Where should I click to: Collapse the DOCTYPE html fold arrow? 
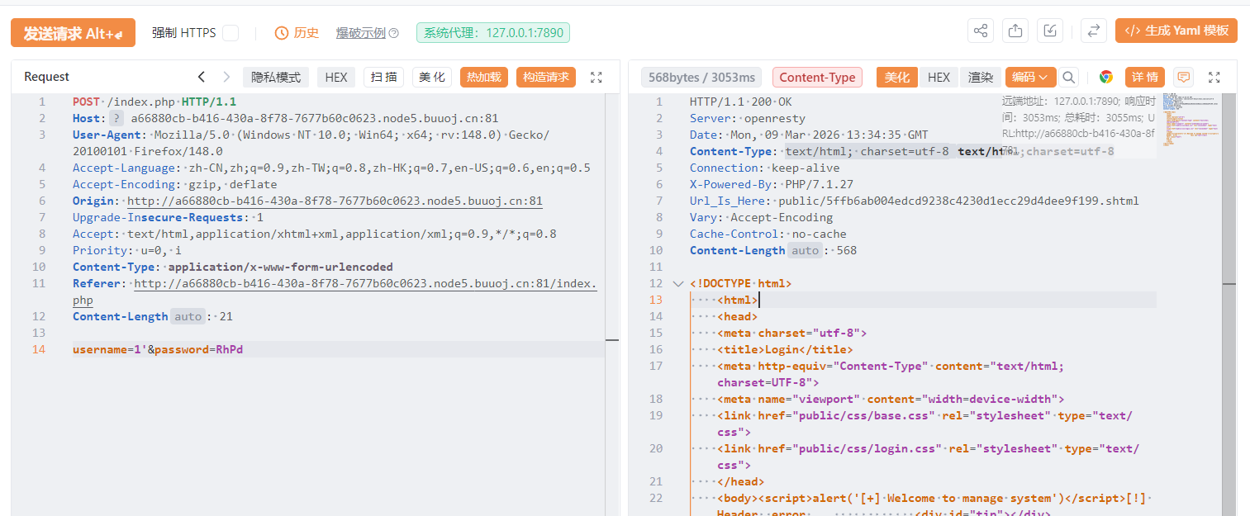[x=678, y=284]
